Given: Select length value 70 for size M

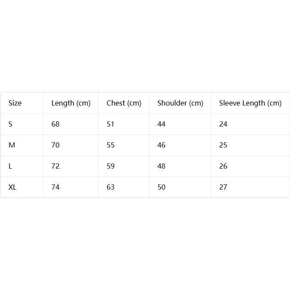Looking at the screenshot, I should pyautogui.click(x=55, y=145).
